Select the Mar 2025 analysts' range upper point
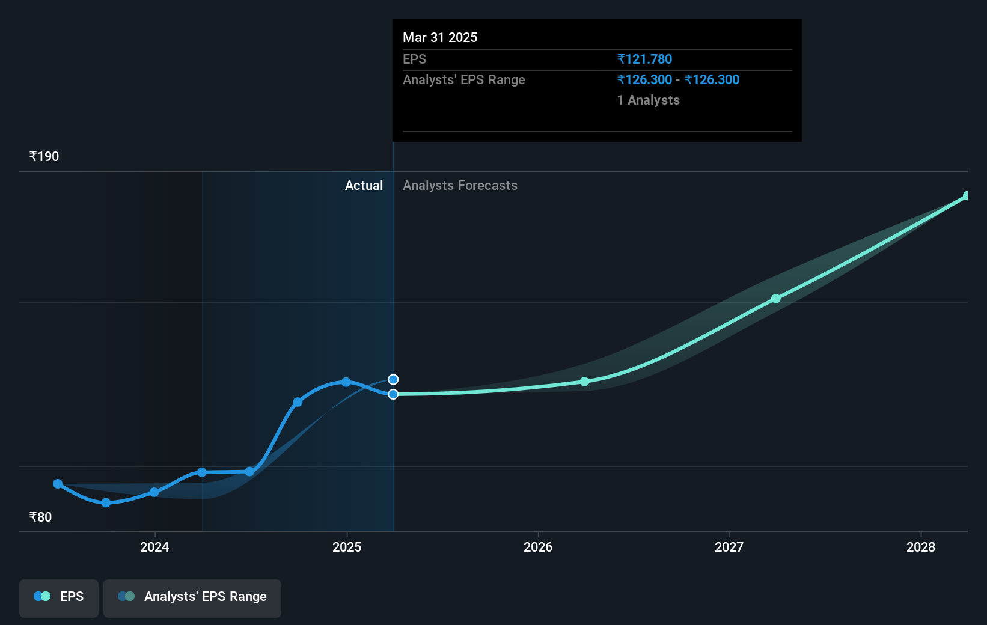The image size is (987, 625). (x=393, y=379)
